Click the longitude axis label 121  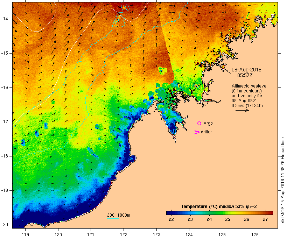coord(91,234)
